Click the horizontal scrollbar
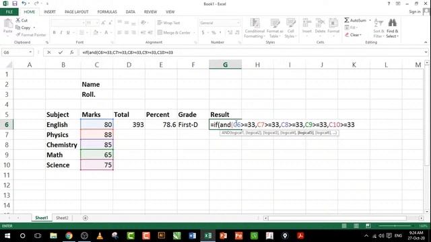431x242 pixels. (337, 218)
